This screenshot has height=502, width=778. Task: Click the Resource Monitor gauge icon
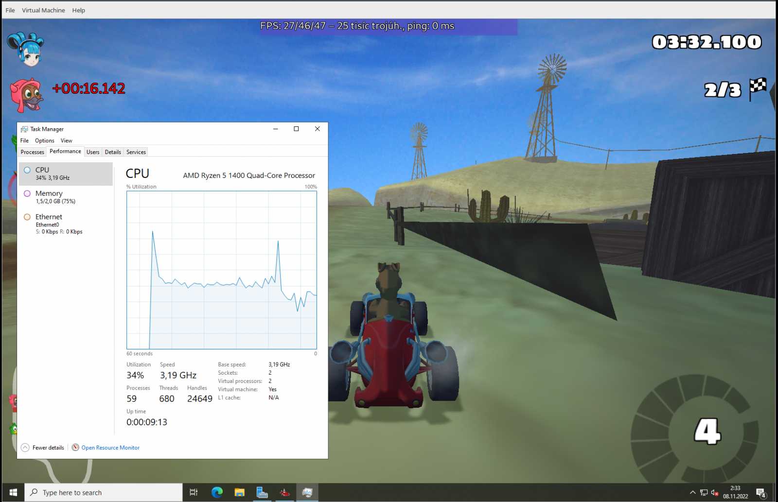pyautogui.click(x=75, y=448)
